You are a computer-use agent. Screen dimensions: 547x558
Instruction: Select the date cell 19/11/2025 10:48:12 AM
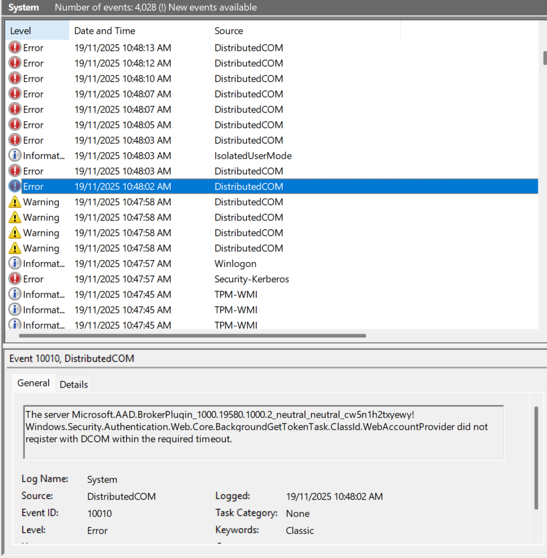(x=123, y=63)
